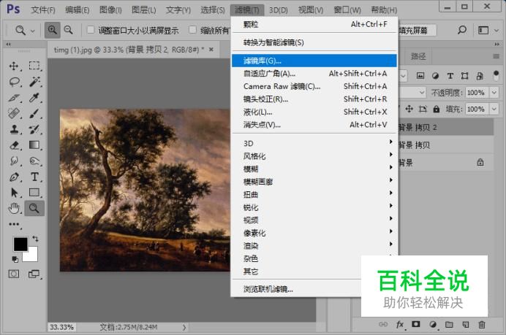Select the Horizontal Type tool
506x335 pixels.
pyautogui.click(x=34, y=177)
